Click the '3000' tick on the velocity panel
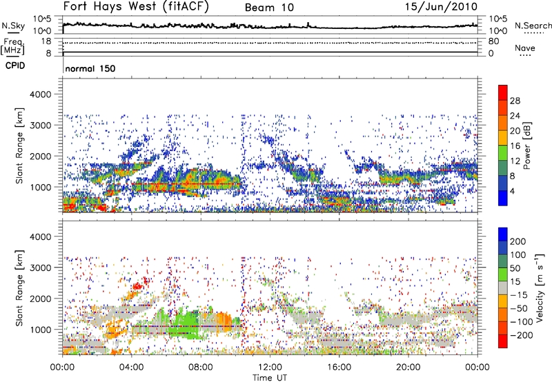Image resolution: width=552 pixels, height=382 pixels. 40,268
